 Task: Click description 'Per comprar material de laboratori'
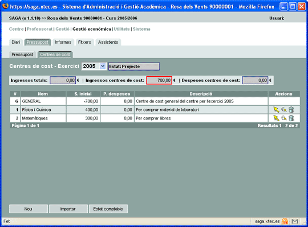click(201, 110)
